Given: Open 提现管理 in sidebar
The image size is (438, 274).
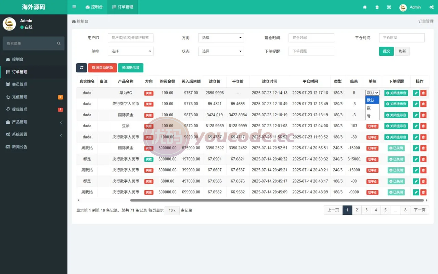Looking at the screenshot, I should click(34, 109).
